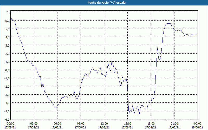This screenshot has width=208, height=130.
Task: Click the '4,0' y-axis label
Action: click(7, 37)
